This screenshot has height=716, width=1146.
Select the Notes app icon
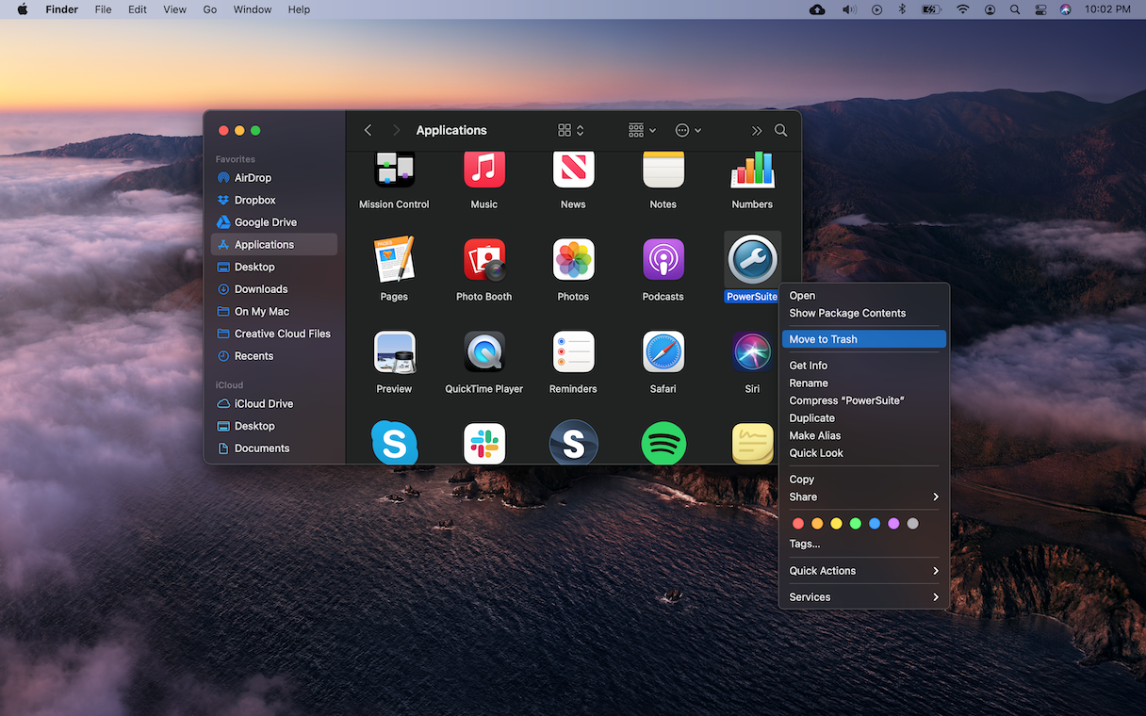663,170
